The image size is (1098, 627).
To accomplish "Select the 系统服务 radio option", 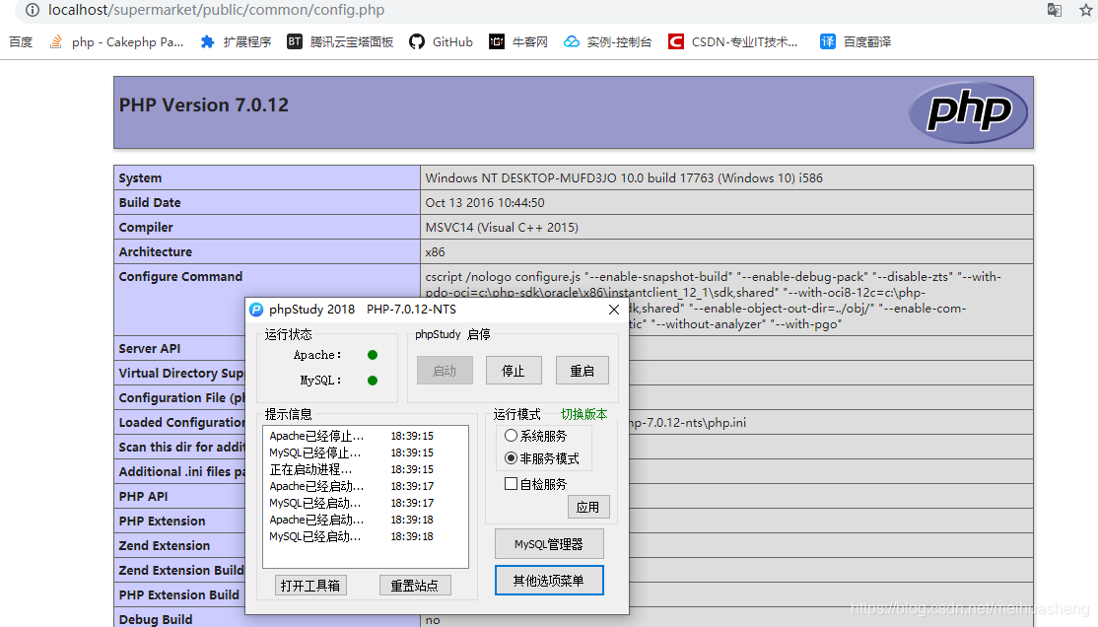I will 536,436.
